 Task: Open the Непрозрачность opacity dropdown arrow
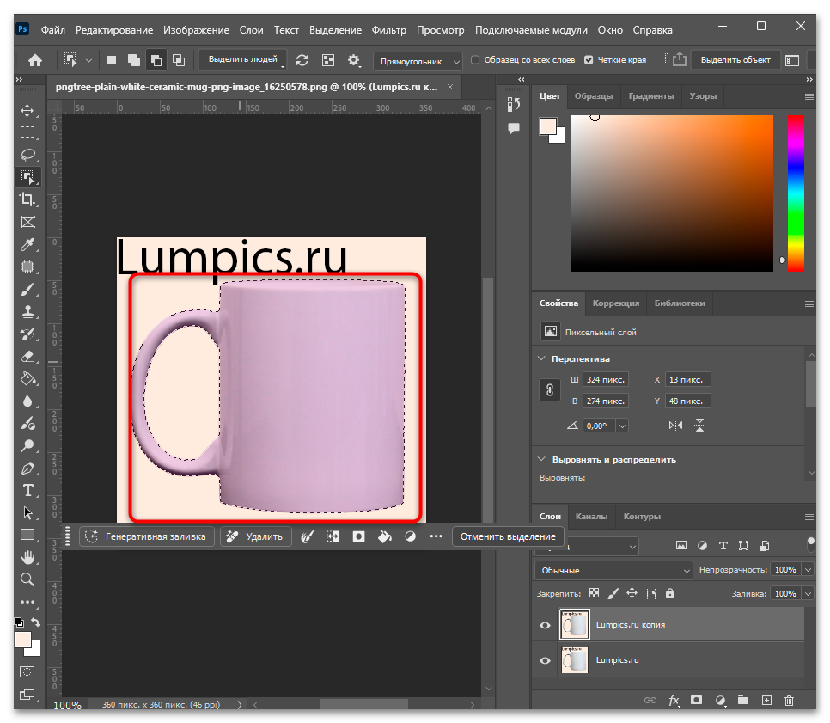(808, 570)
